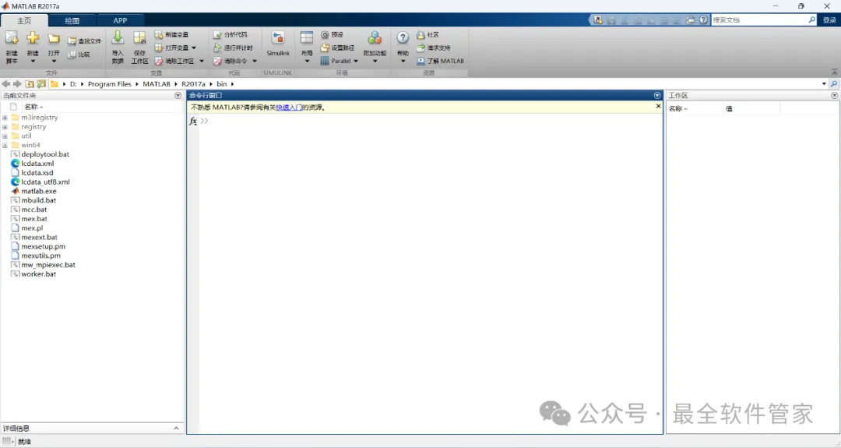The height and width of the screenshot is (448, 841).
Task: Click Program Files in the path bar
Action: pyautogui.click(x=110, y=83)
